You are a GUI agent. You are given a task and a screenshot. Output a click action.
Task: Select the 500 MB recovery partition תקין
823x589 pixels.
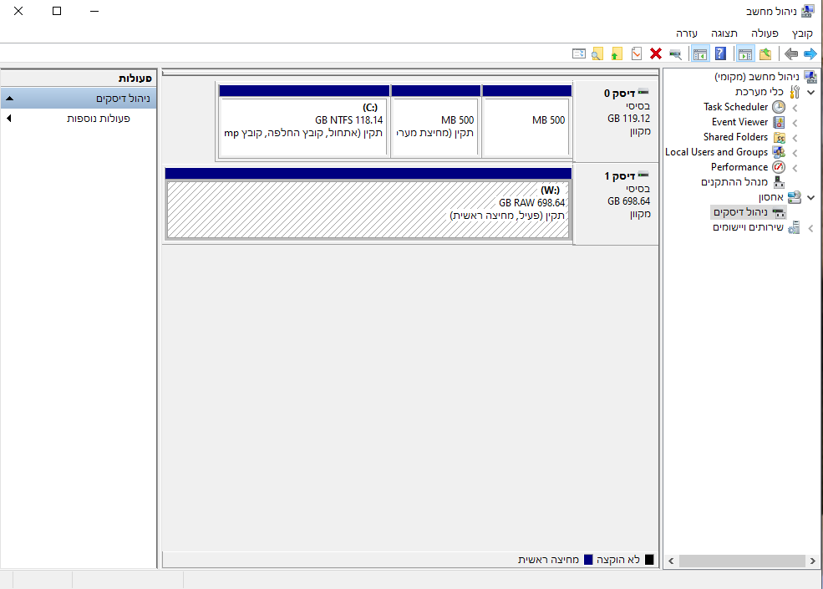435,122
